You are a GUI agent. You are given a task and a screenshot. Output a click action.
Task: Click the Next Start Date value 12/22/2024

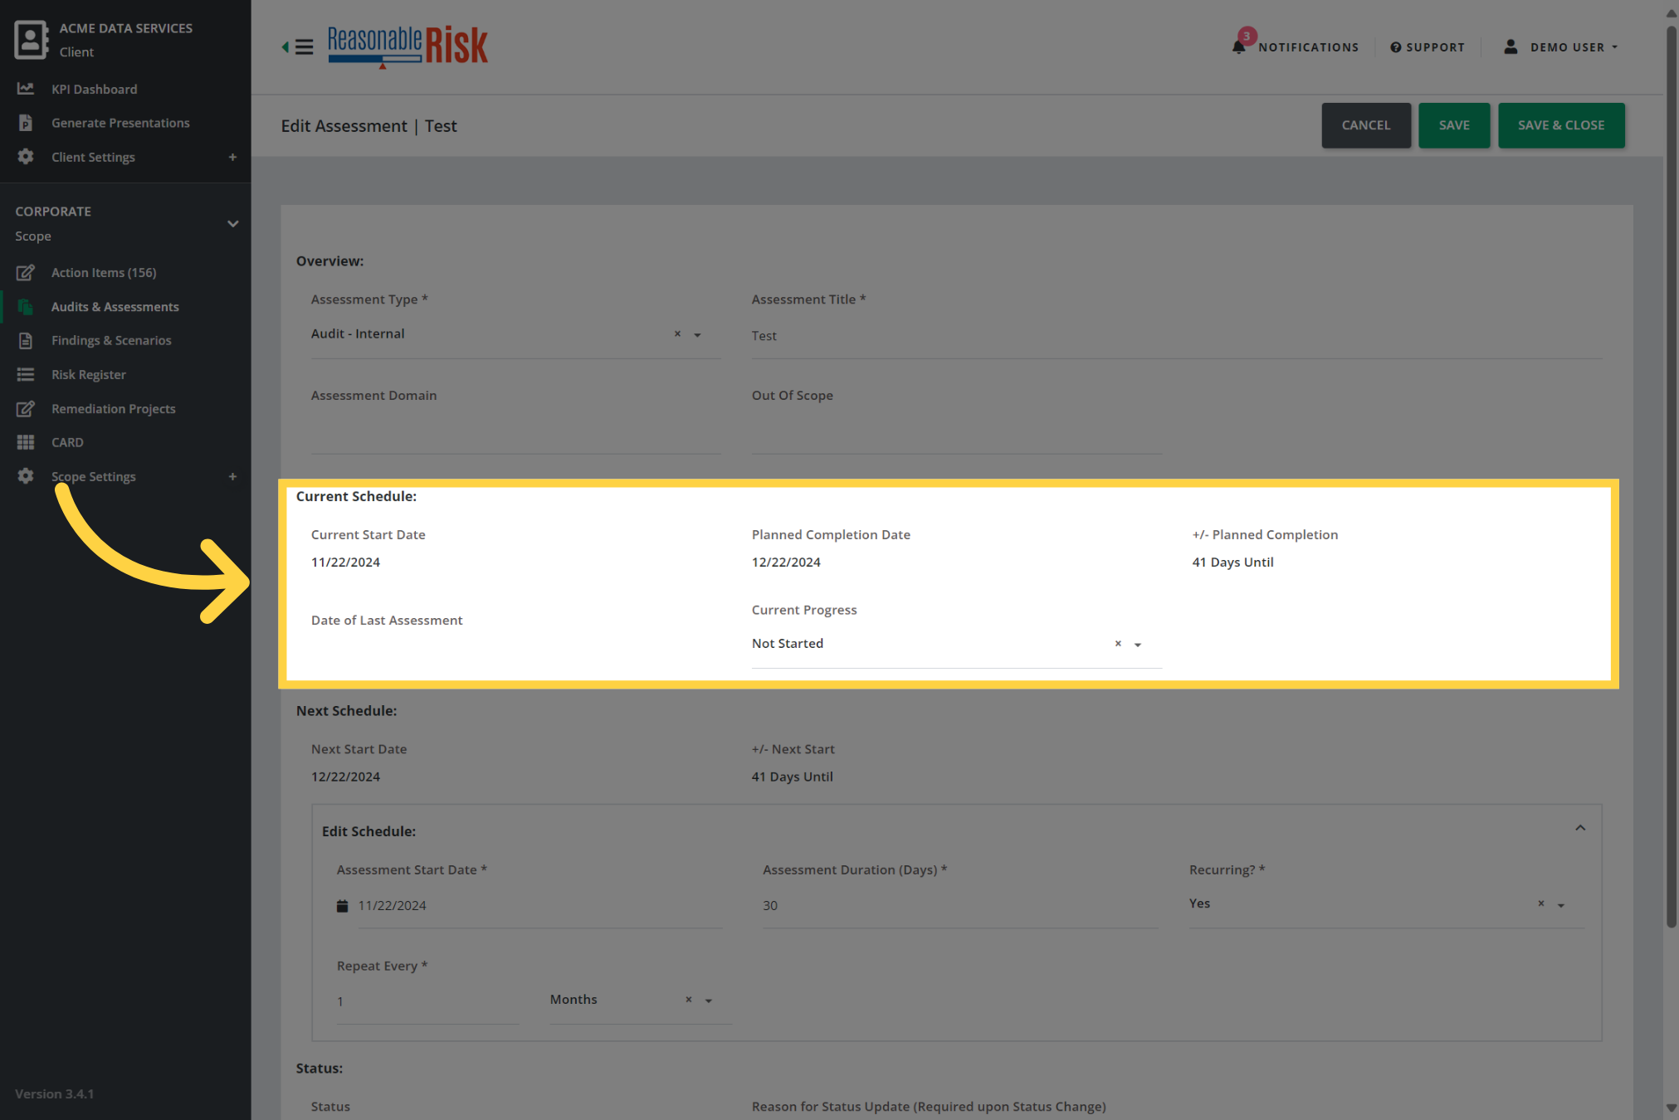pyautogui.click(x=345, y=777)
